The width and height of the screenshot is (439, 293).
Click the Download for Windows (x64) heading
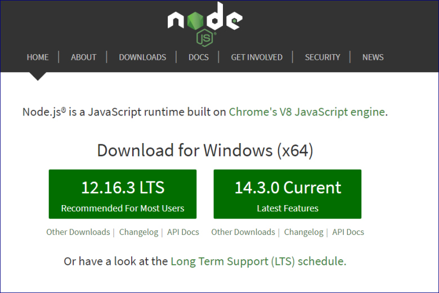(x=205, y=150)
